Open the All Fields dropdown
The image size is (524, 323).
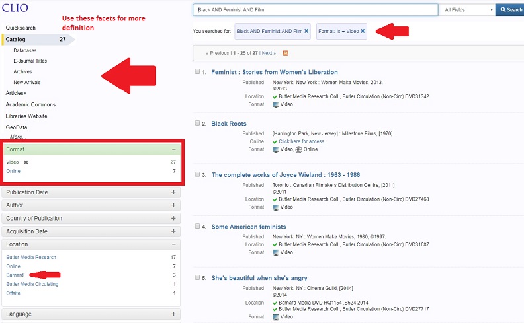click(467, 10)
